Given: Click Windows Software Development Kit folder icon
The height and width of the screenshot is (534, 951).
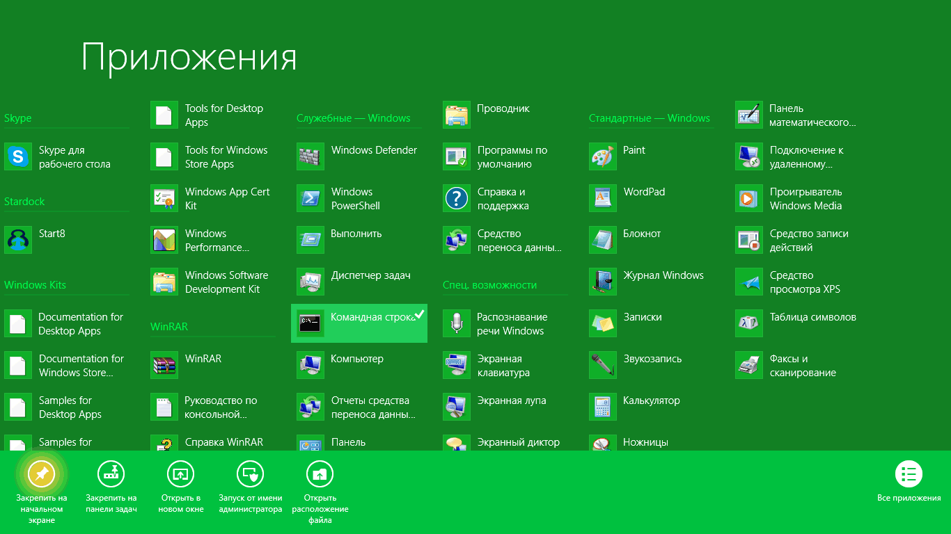Looking at the screenshot, I should pos(164,282).
